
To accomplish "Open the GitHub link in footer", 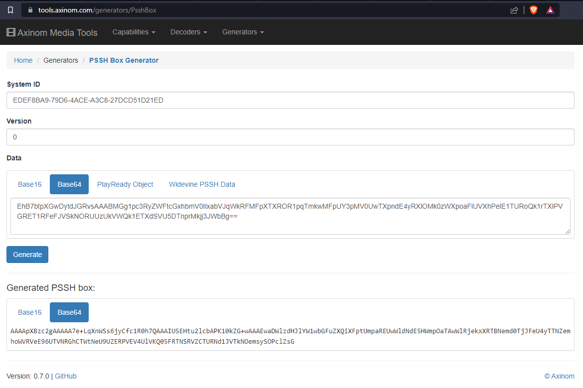I will click(65, 376).
